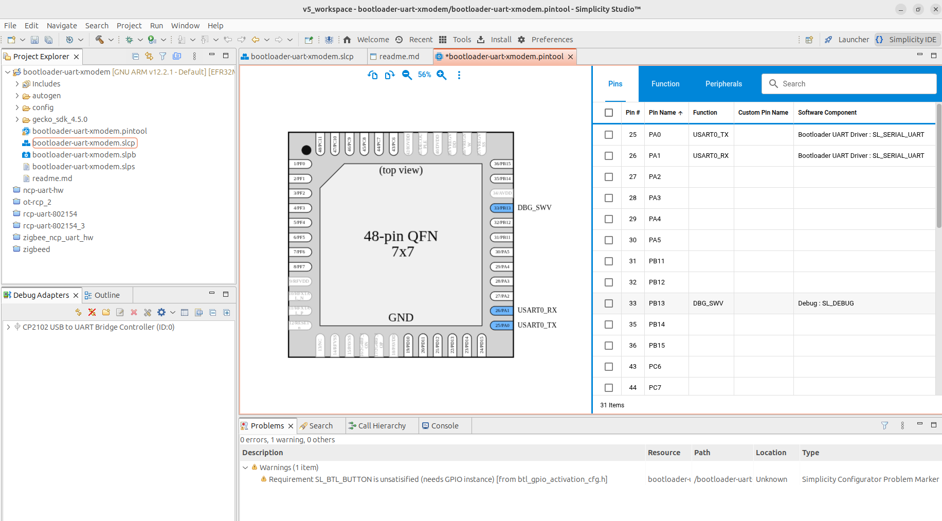Open Debug Adapters settings gear

[161, 312]
